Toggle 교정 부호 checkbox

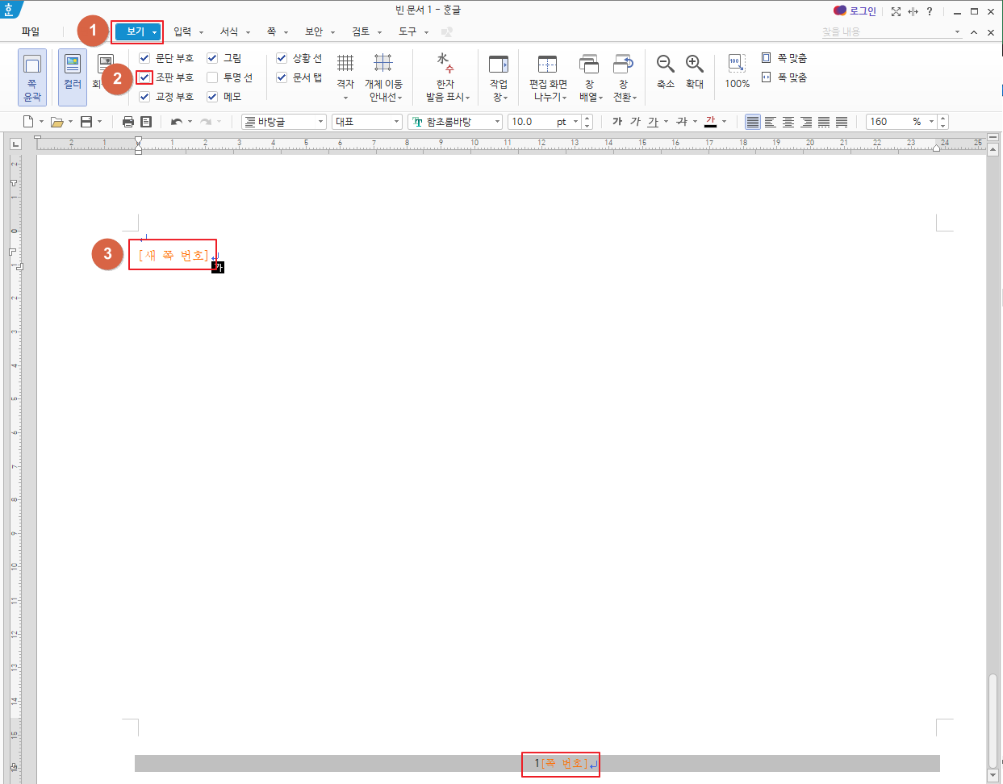pos(144,97)
